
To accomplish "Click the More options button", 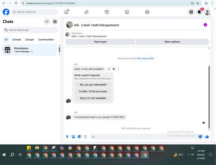I will coord(172,42).
